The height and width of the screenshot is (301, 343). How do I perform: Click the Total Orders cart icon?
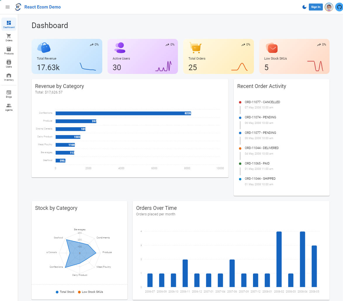195,48
